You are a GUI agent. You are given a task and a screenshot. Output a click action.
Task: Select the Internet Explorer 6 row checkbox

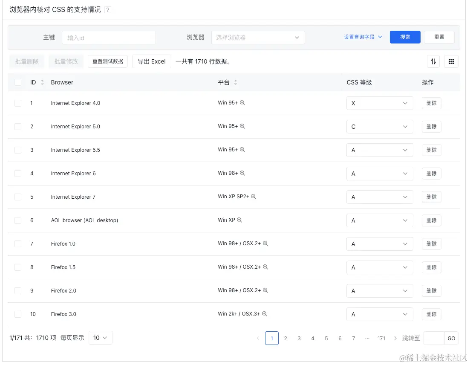18,174
